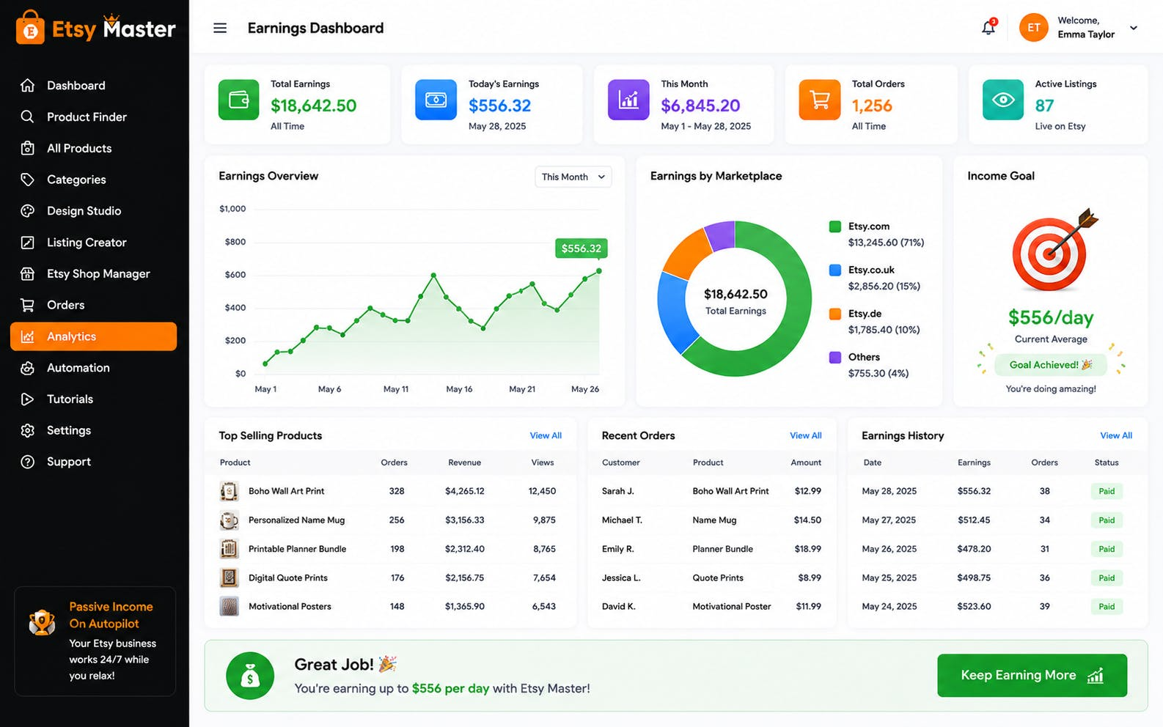Click the green money bag icon
Screen dimensions: 1163x727
coord(250,676)
